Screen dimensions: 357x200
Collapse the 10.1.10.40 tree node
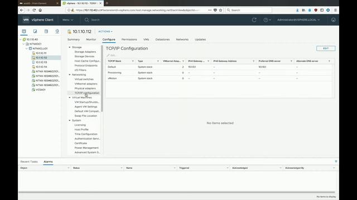pos(21,39)
